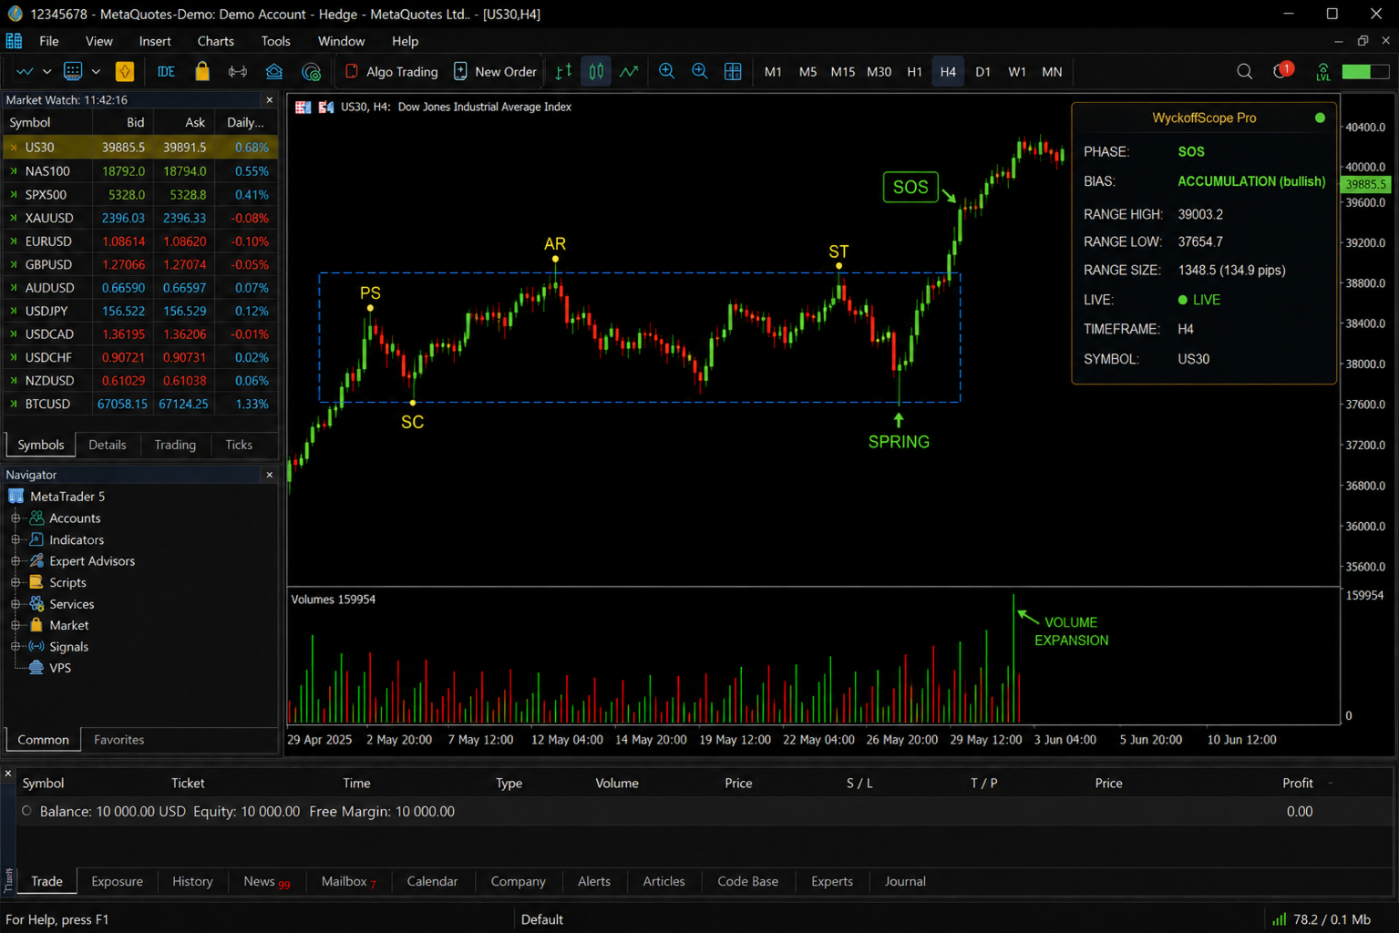Switch chart to line chart mode
The height and width of the screenshot is (933, 1399).
[629, 71]
